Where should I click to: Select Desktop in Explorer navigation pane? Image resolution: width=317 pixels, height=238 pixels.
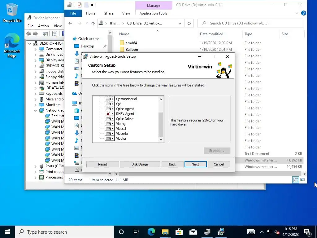coord(87,46)
